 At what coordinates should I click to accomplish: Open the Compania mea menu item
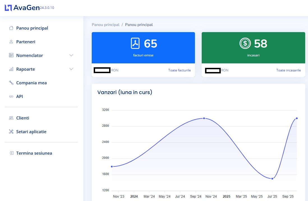pos(31,83)
